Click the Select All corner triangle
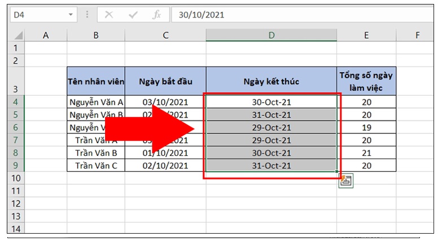The height and width of the screenshot is (241, 442). point(17,35)
